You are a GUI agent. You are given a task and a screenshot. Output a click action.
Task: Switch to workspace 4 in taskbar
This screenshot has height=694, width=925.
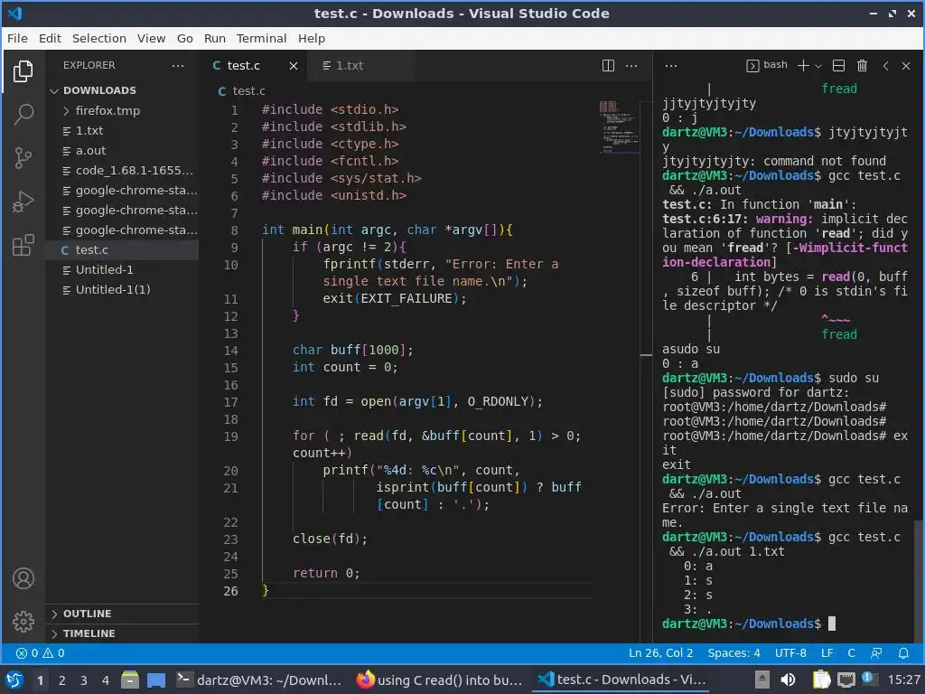pos(106,680)
